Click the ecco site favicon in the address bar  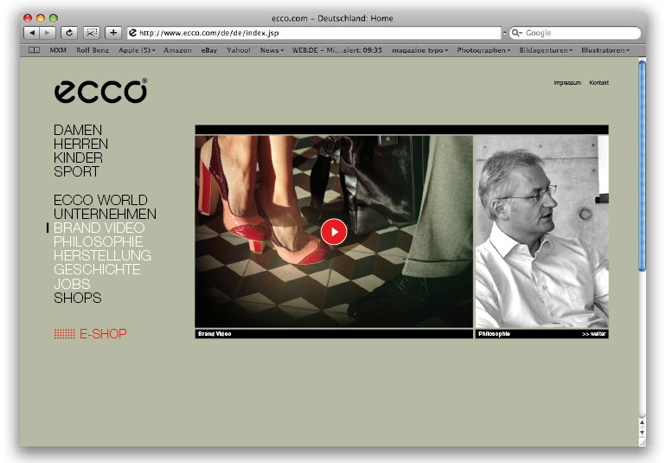click(x=133, y=33)
